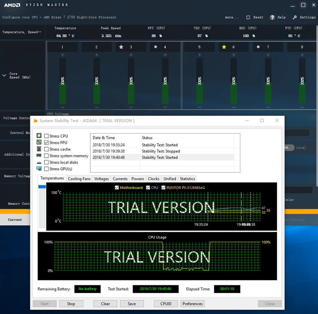Click the core 5 speed bar
318x314 pixels.
coord(199,82)
